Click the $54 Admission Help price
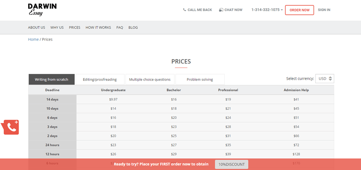 pos(296,127)
